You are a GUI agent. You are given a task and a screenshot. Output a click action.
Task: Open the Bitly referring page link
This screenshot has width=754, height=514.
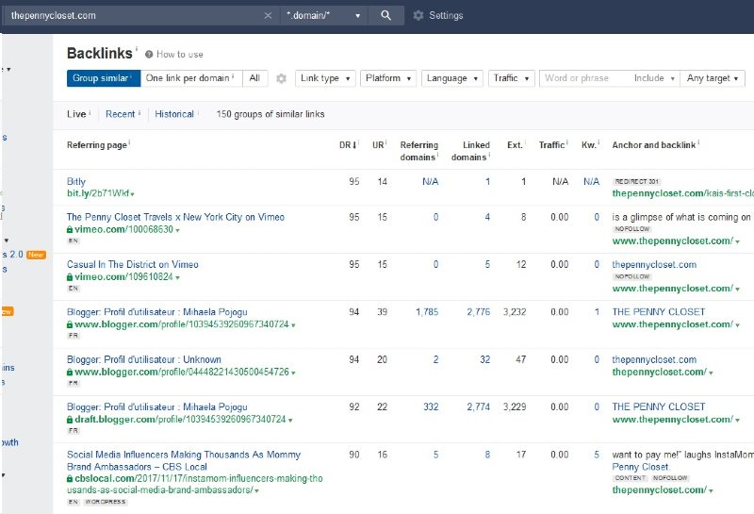click(x=76, y=181)
